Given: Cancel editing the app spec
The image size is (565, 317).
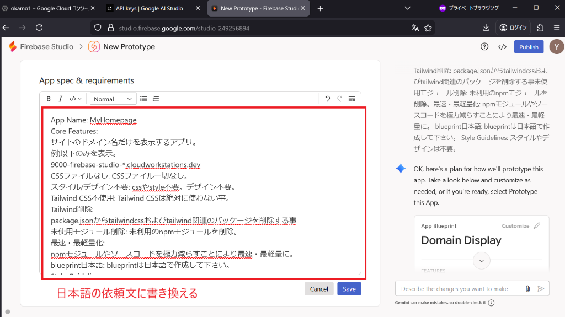Looking at the screenshot, I should [x=319, y=289].
